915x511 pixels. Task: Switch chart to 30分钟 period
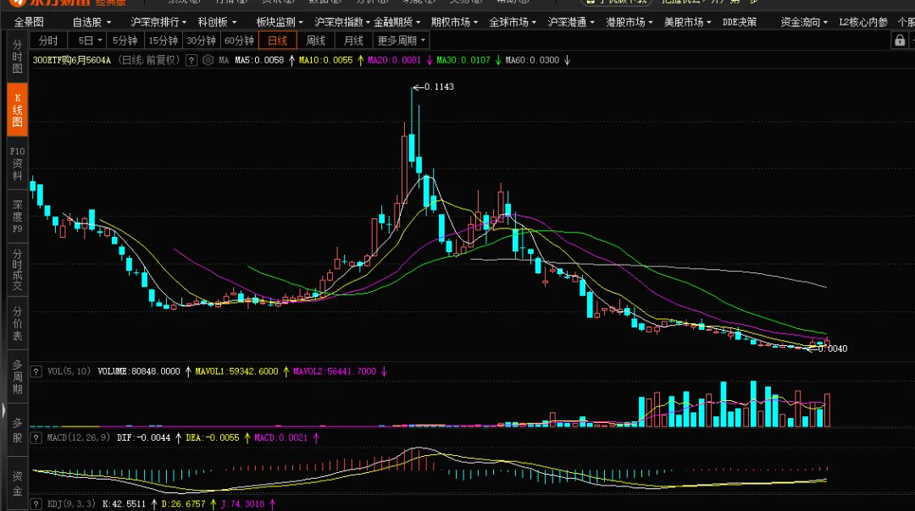[202, 41]
